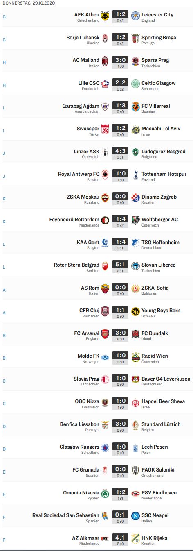
Task: Open the AZ Alkmaar 4:1 score box
Action: (x=120, y=540)
